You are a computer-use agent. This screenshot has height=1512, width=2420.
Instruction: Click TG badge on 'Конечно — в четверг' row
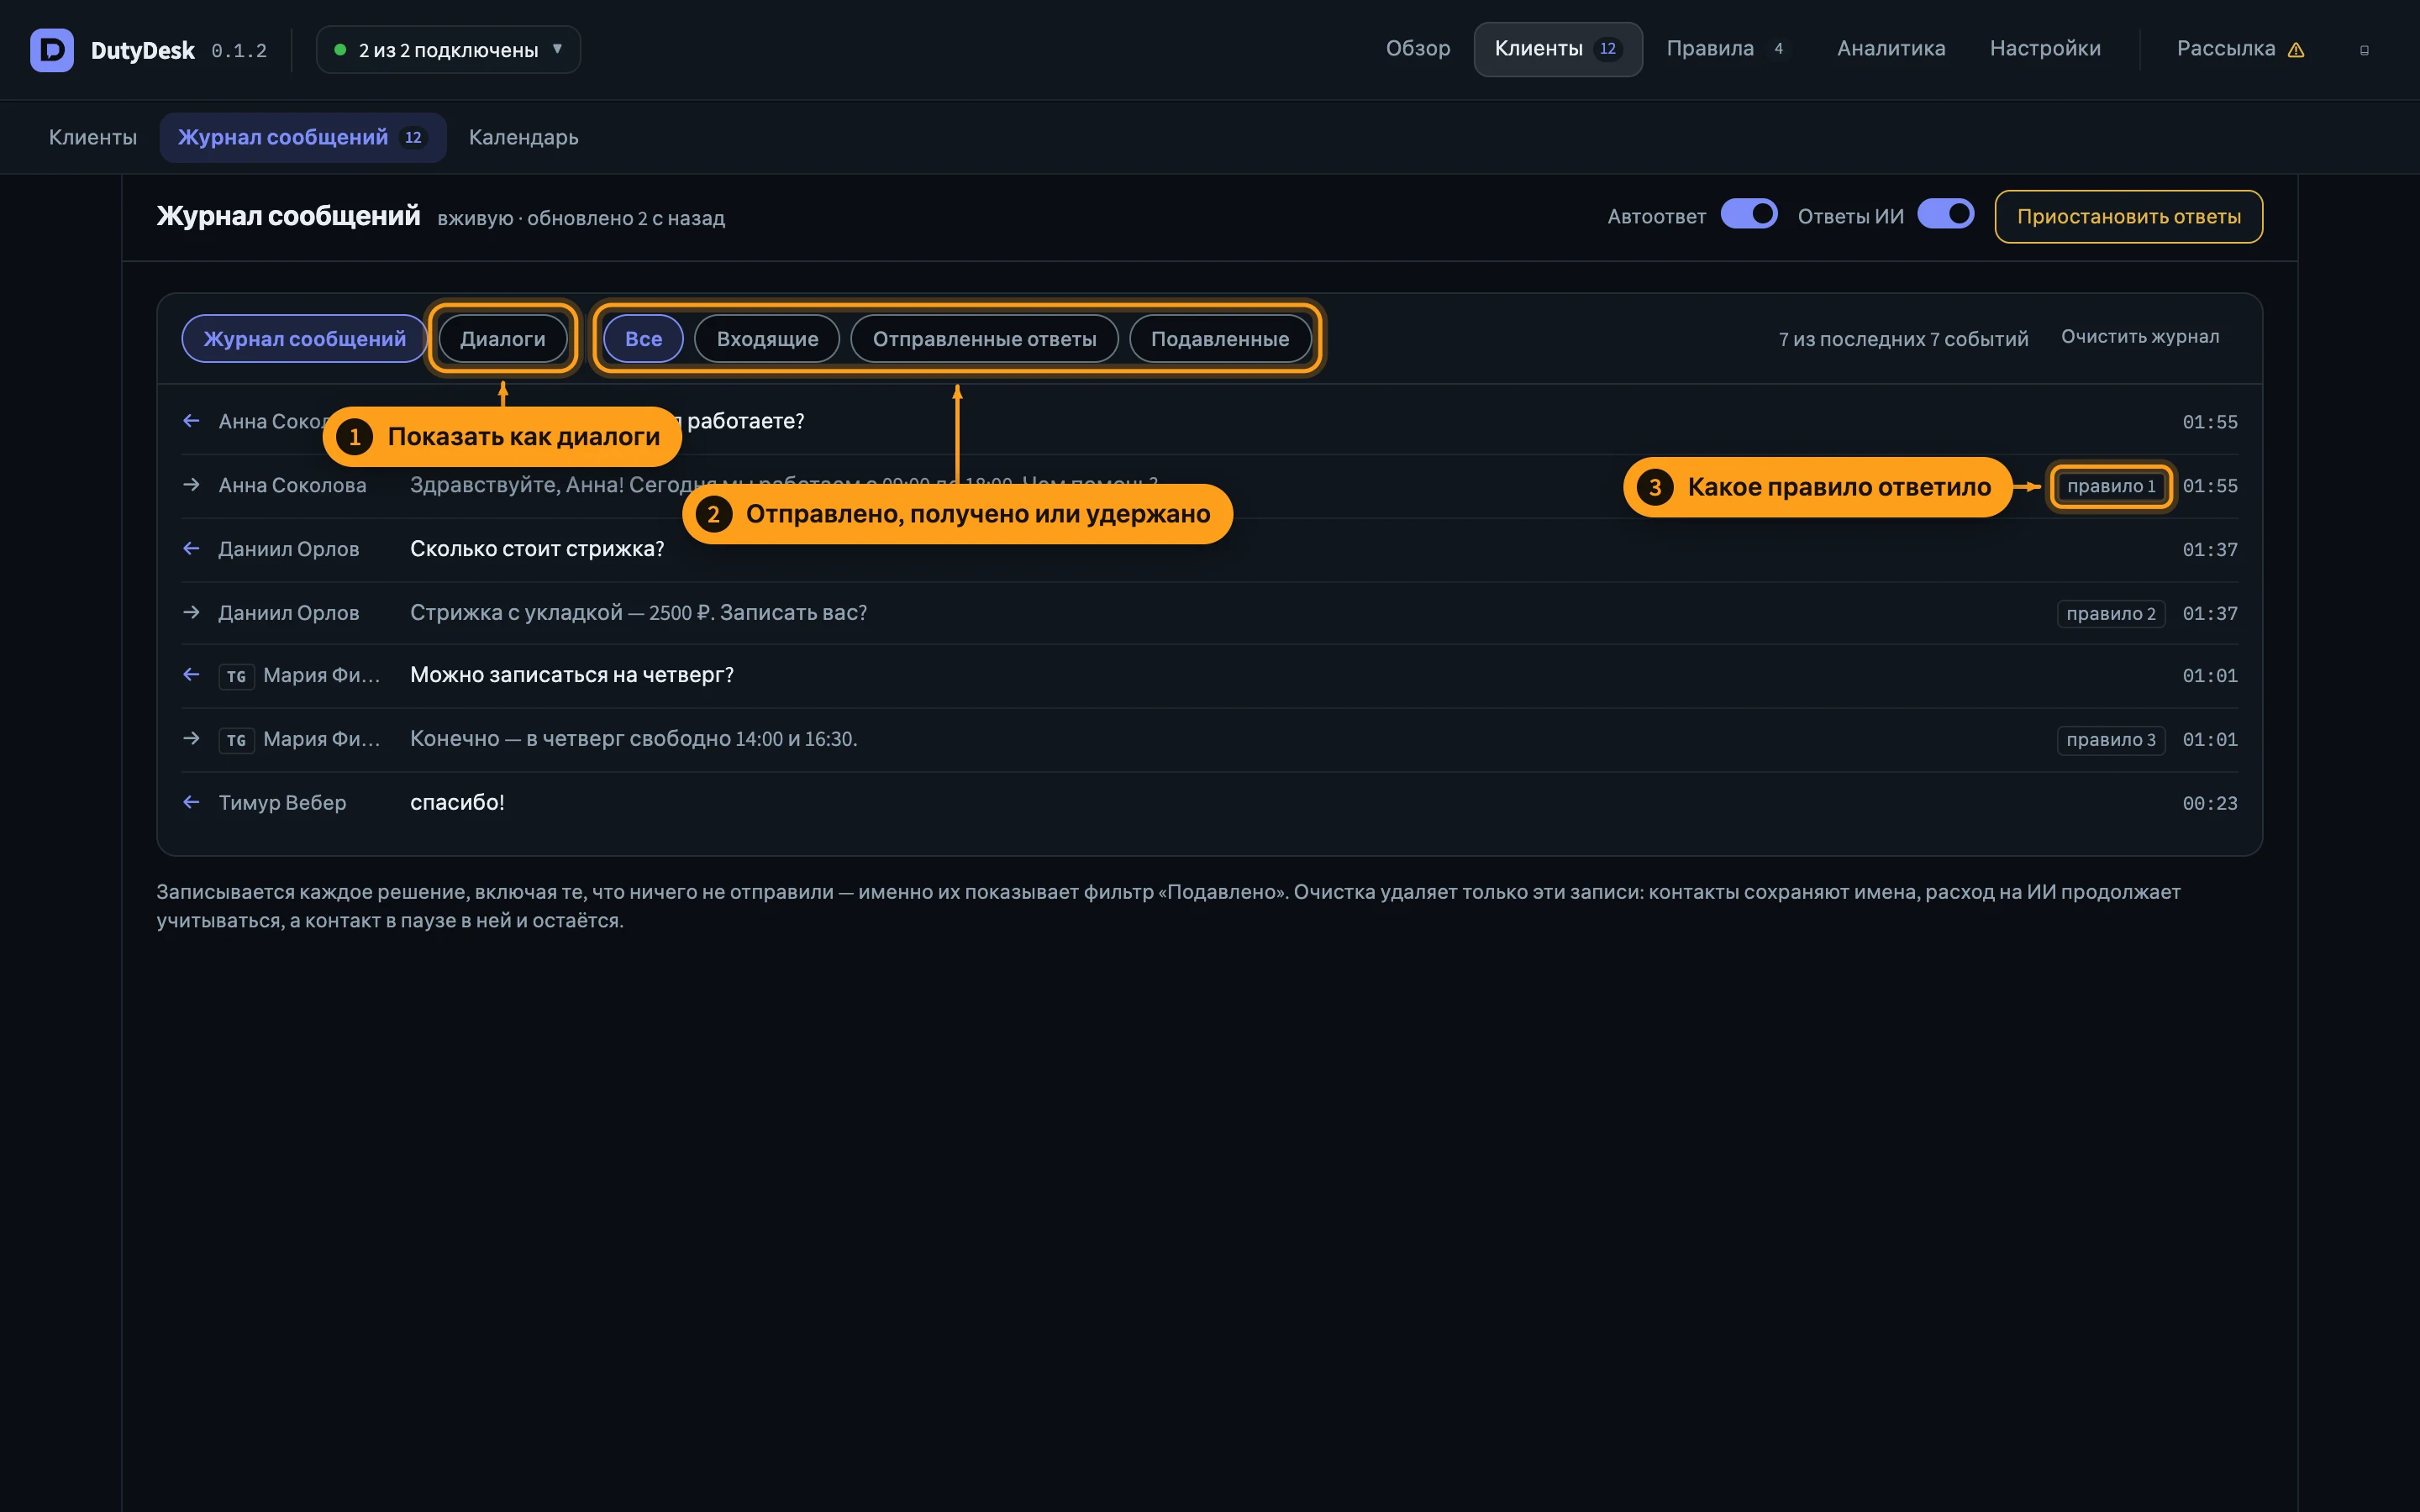coord(236,740)
